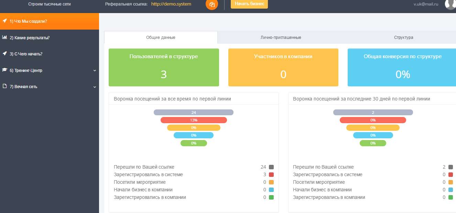Click the bar chart icon beside 'Какие результаты?'

pos(5,37)
